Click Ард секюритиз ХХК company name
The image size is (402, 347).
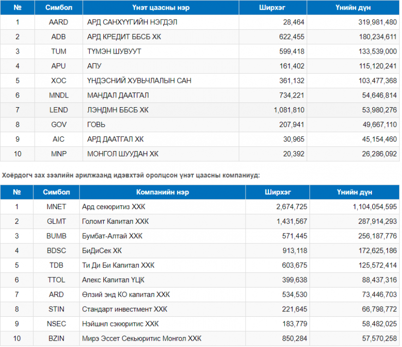tap(114, 207)
